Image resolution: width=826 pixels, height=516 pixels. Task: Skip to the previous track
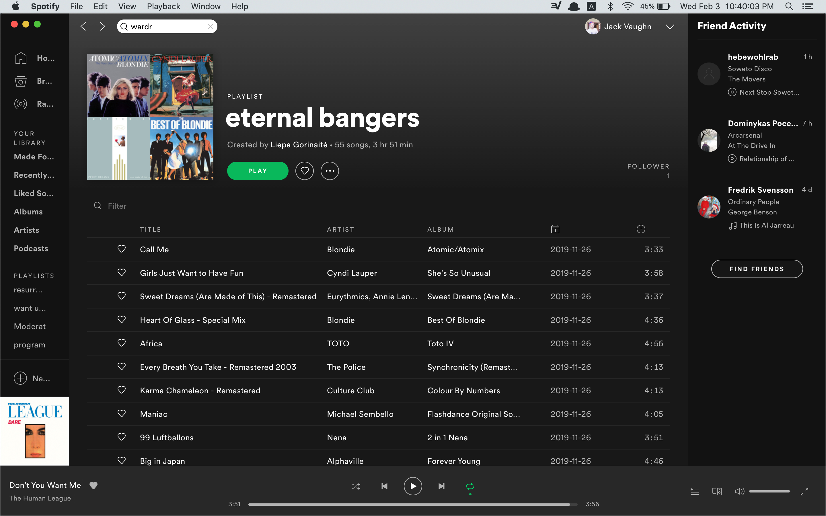pos(384,486)
